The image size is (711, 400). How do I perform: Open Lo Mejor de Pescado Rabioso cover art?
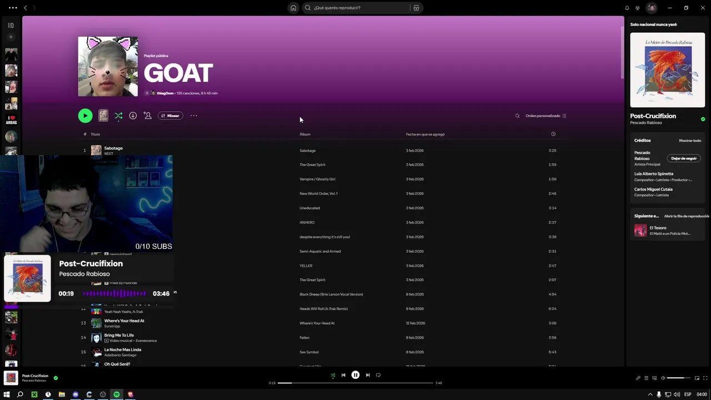[x=667, y=70]
